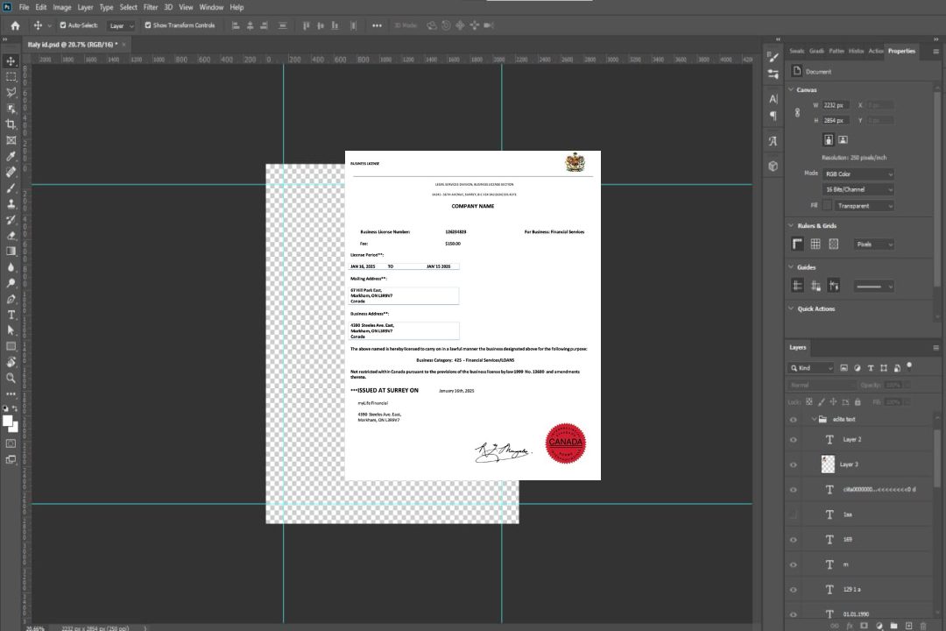Toggle visibility of the layer group folder
Screen dimensions: 946x631
pyautogui.click(x=794, y=420)
